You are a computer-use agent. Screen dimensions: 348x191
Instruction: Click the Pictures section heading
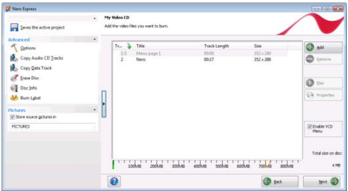pos(17,110)
